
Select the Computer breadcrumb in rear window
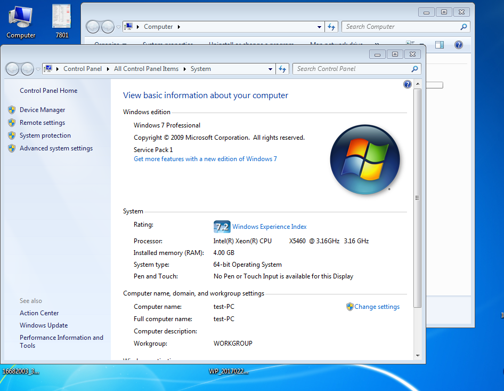point(158,27)
